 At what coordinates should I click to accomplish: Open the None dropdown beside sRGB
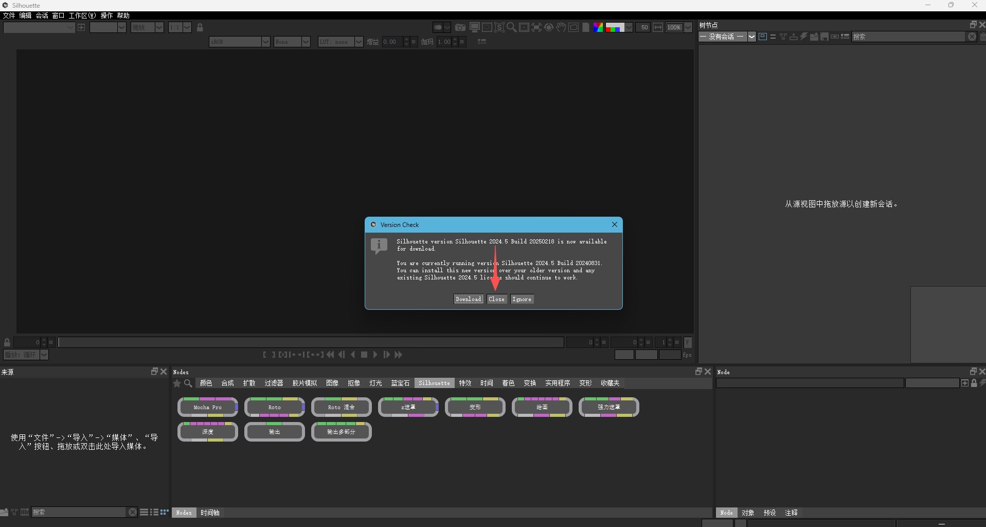coord(292,42)
